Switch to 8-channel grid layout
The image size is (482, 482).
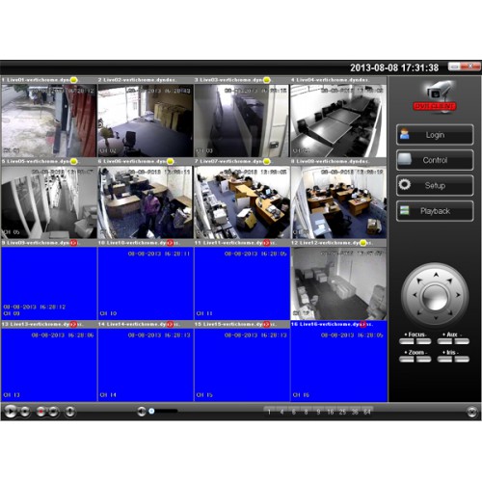coord(306,412)
